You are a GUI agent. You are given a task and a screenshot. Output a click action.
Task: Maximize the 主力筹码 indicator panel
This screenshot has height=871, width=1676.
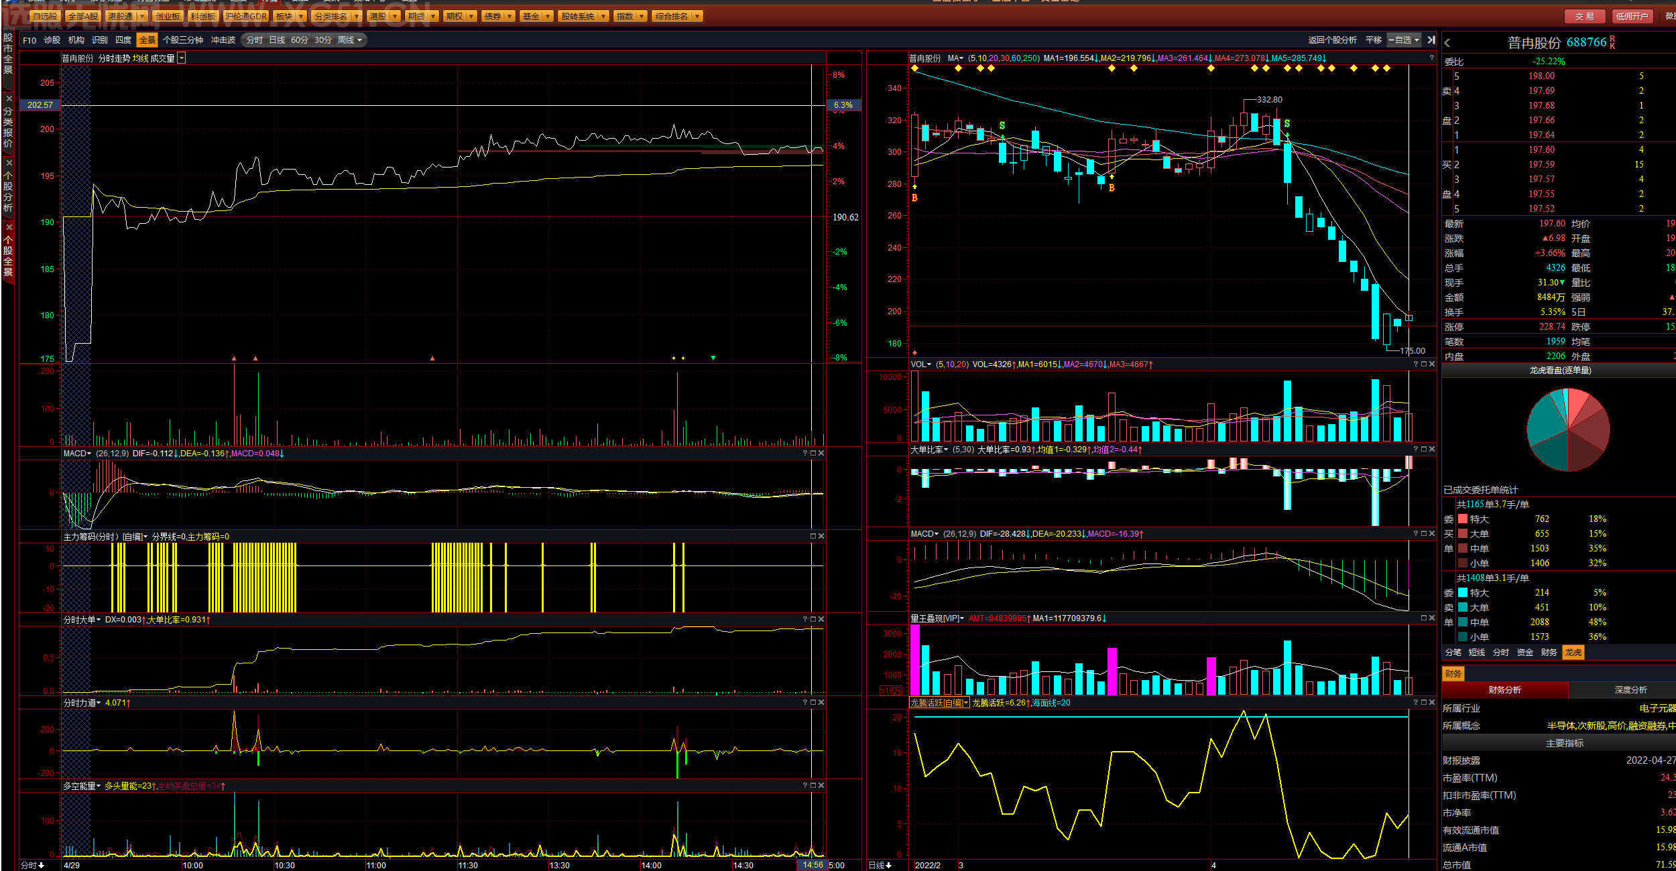pos(813,537)
